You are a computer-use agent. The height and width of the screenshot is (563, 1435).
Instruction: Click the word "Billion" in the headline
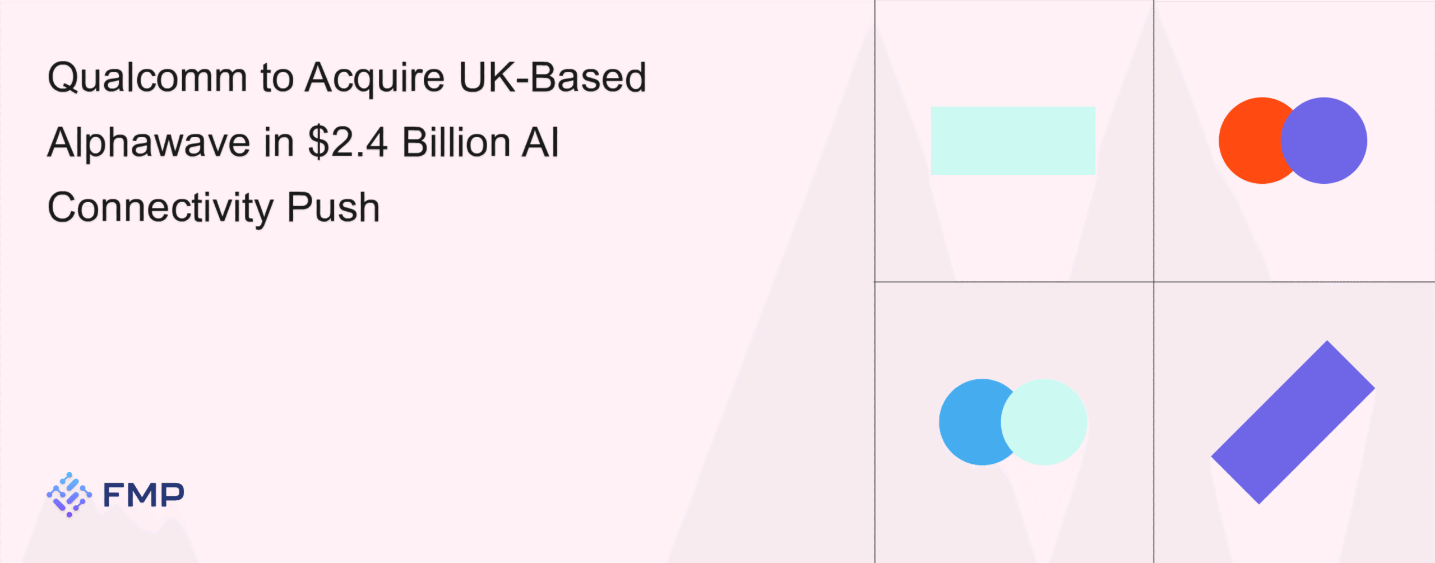(456, 143)
